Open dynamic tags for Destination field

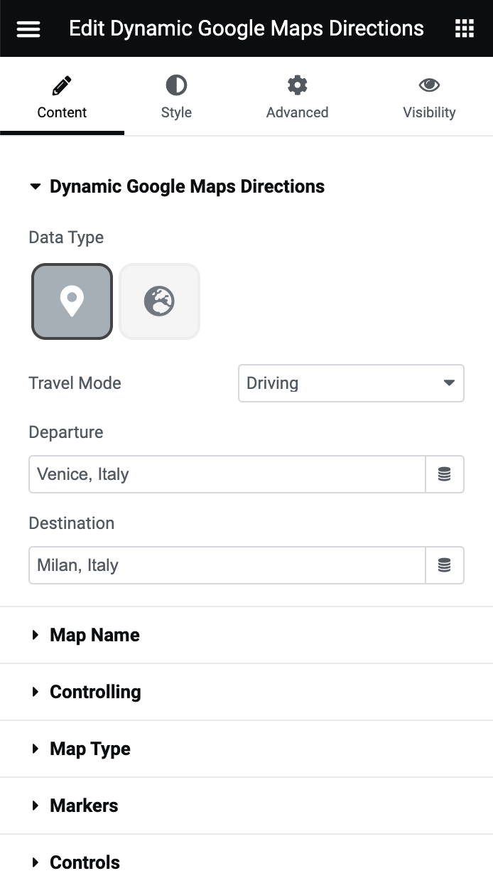(445, 565)
